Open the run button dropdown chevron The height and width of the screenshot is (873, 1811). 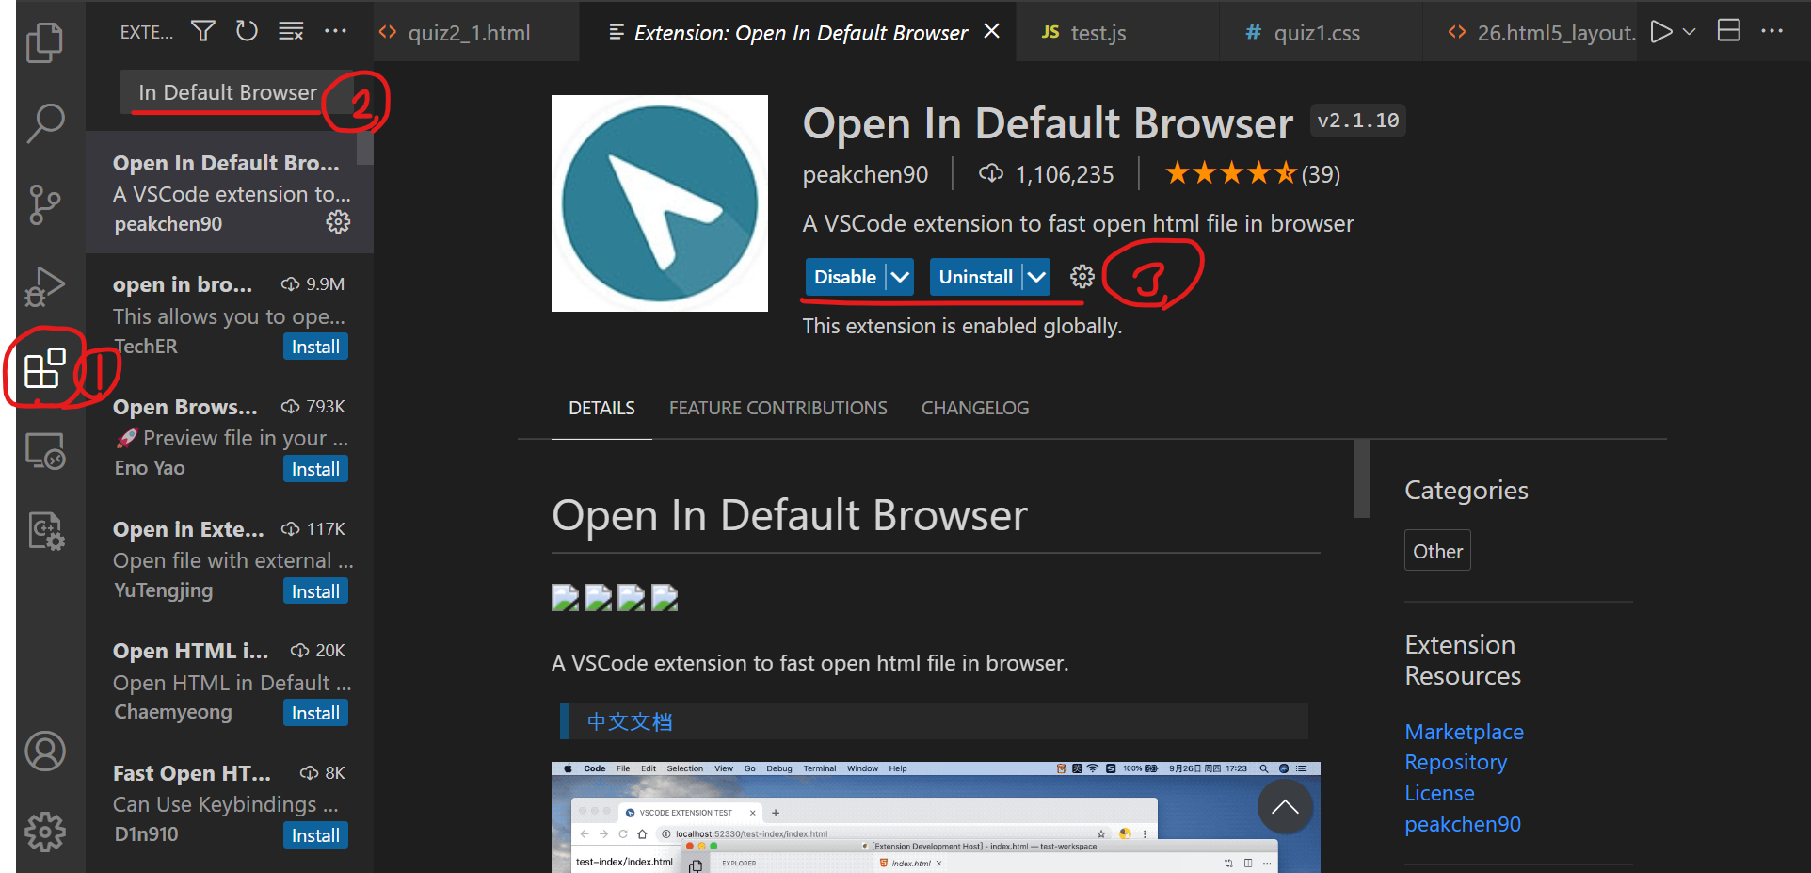pos(1689,32)
